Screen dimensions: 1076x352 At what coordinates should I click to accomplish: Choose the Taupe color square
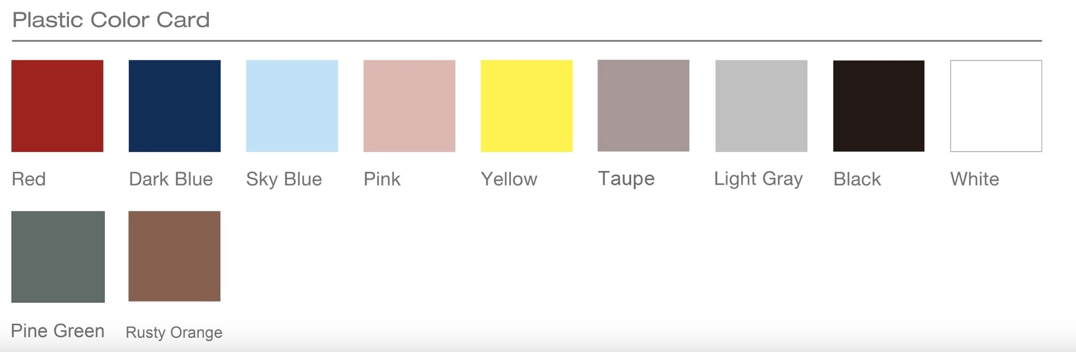pos(643,105)
